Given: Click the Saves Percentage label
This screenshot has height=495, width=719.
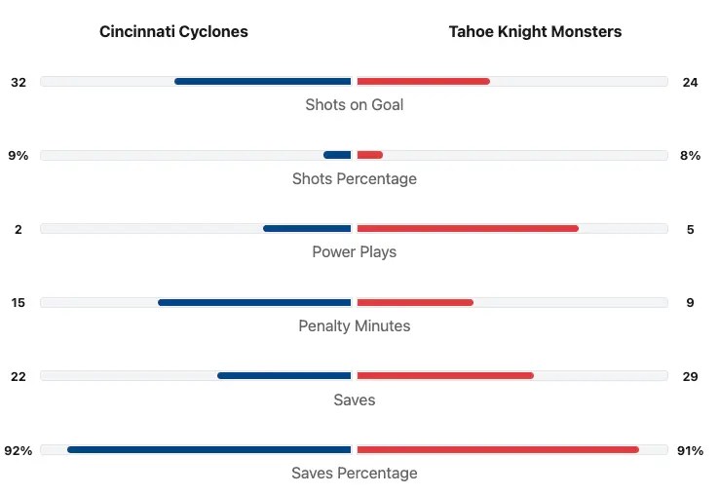Looking at the screenshot, I should (x=354, y=474).
